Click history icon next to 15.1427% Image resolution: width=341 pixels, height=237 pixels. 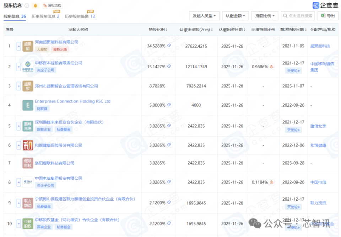(169, 66)
